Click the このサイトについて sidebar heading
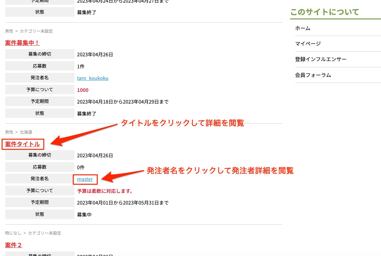 324,12
